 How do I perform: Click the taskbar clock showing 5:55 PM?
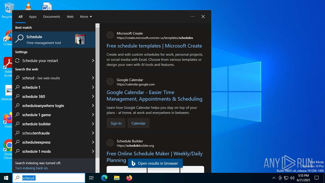(x=303, y=178)
